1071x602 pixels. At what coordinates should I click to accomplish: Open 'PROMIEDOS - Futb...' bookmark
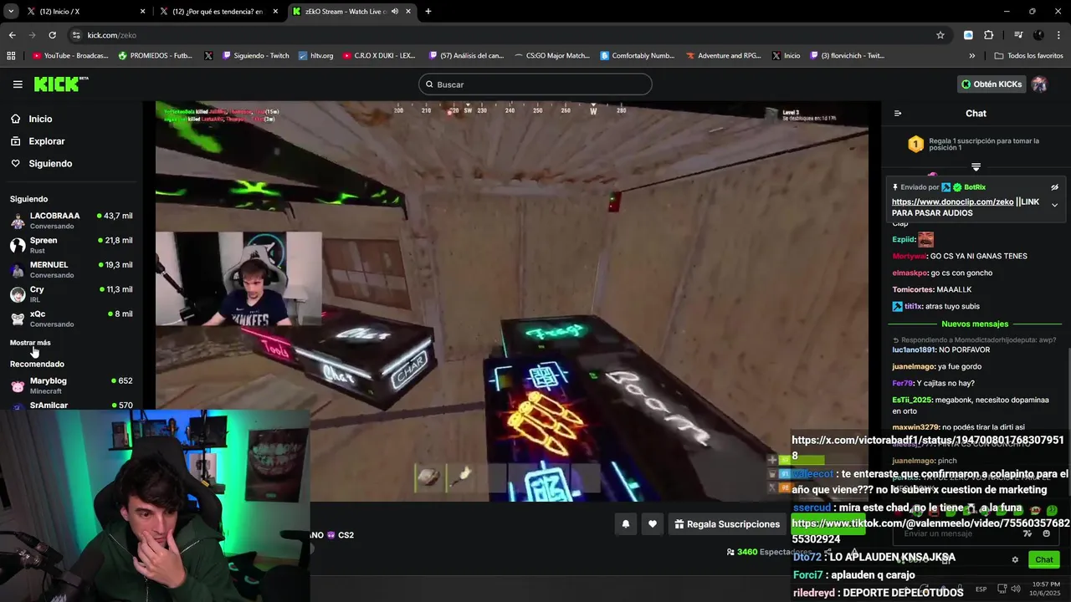[x=156, y=56]
